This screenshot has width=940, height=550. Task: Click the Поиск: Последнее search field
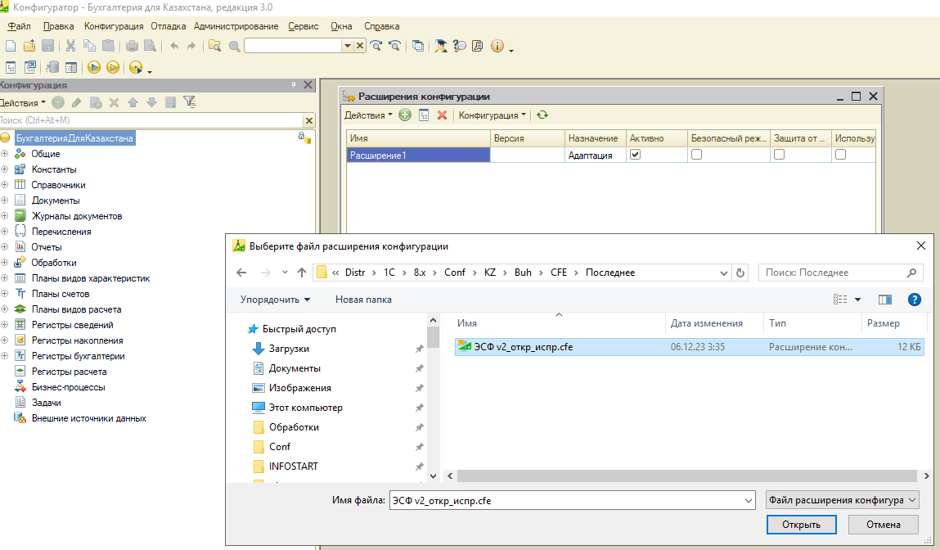point(840,273)
